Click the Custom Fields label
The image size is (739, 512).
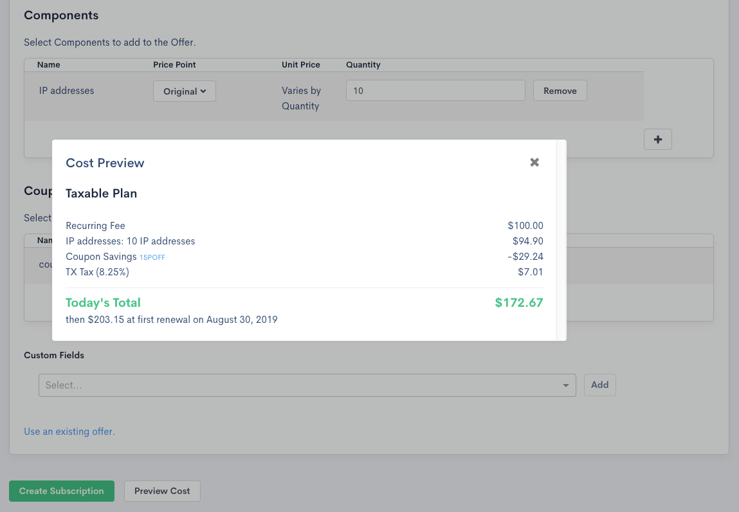54,355
